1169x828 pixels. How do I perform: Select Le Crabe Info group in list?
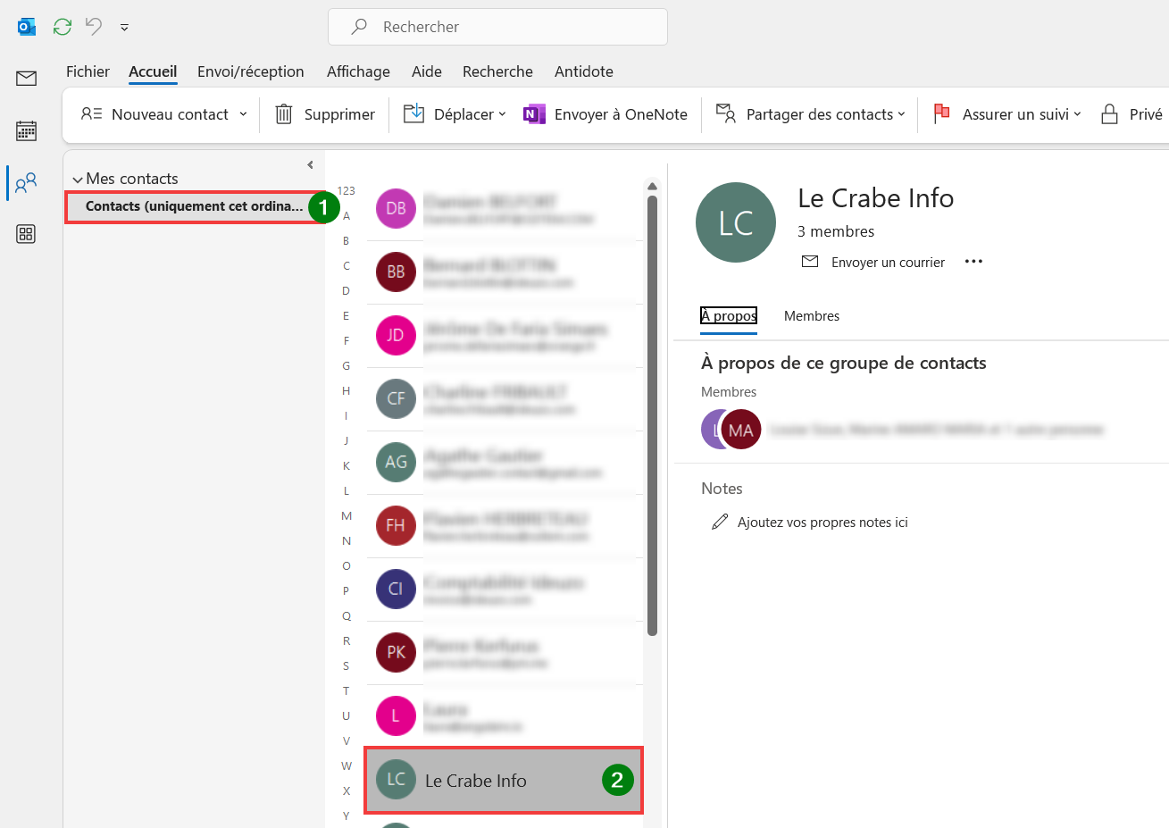(504, 781)
